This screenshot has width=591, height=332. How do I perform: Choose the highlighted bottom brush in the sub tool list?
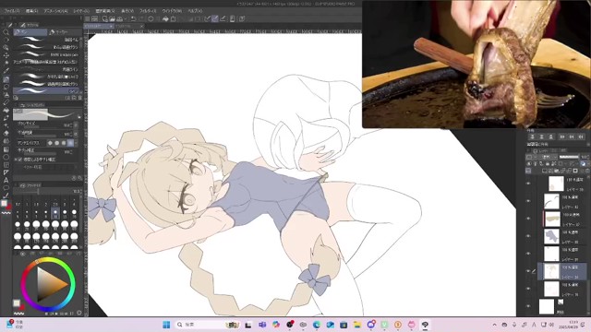click(47, 91)
